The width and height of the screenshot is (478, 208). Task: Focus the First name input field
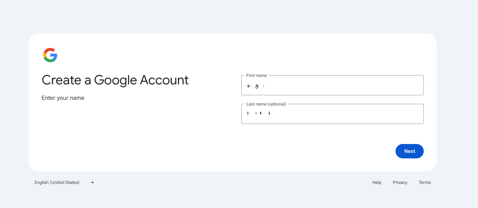tap(332, 85)
